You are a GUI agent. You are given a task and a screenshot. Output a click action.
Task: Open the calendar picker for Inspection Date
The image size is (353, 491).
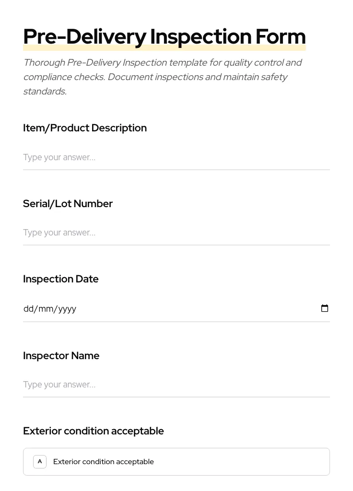pyautogui.click(x=325, y=308)
